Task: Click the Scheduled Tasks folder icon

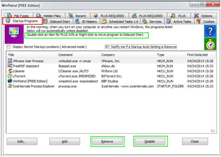Action: click(104, 21)
